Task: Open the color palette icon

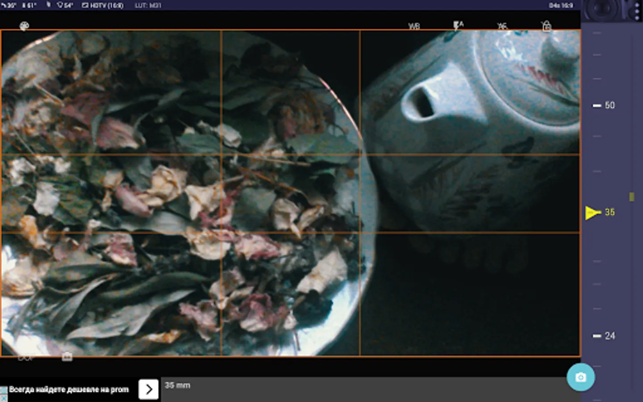Action: click(x=24, y=26)
